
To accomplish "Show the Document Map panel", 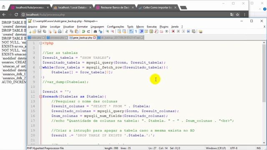I will click(x=151, y=32).
